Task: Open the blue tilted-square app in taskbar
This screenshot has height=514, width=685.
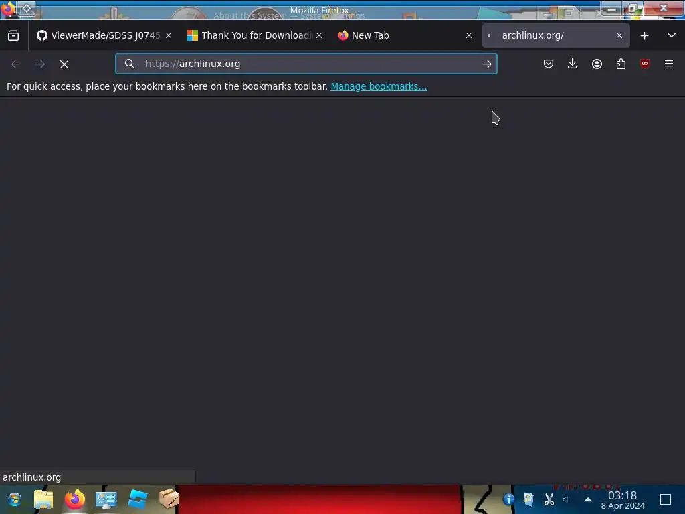Action: pos(138,499)
